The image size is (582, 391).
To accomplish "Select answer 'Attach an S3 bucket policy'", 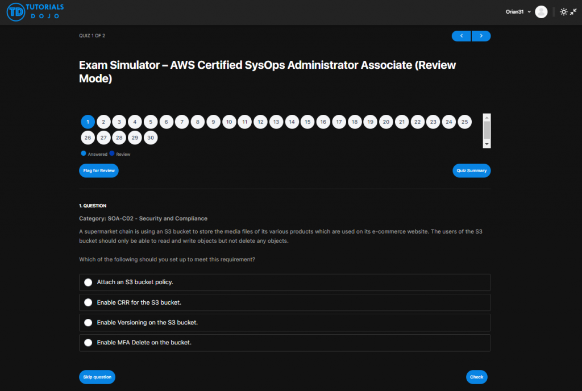I will [88, 282].
